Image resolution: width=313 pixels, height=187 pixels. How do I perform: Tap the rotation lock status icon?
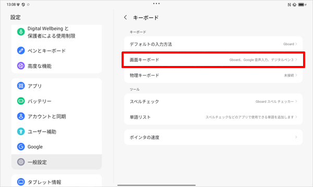pos(294,5)
